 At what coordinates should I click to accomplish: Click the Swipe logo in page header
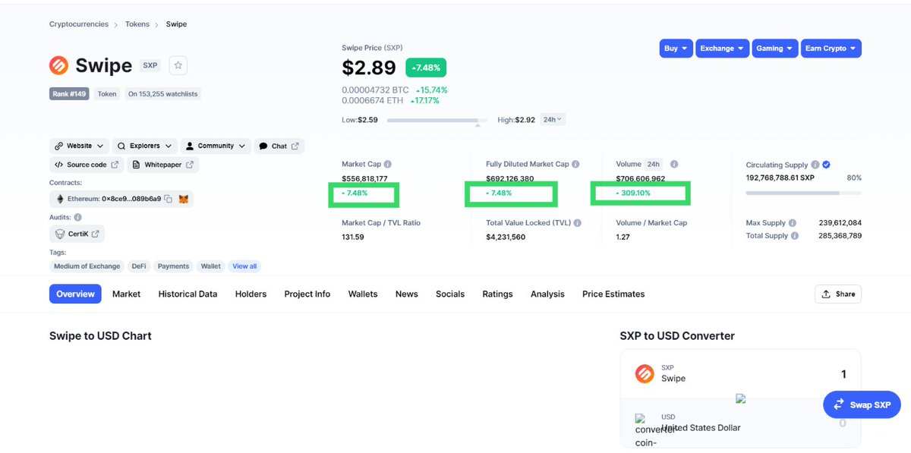[x=59, y=65]
